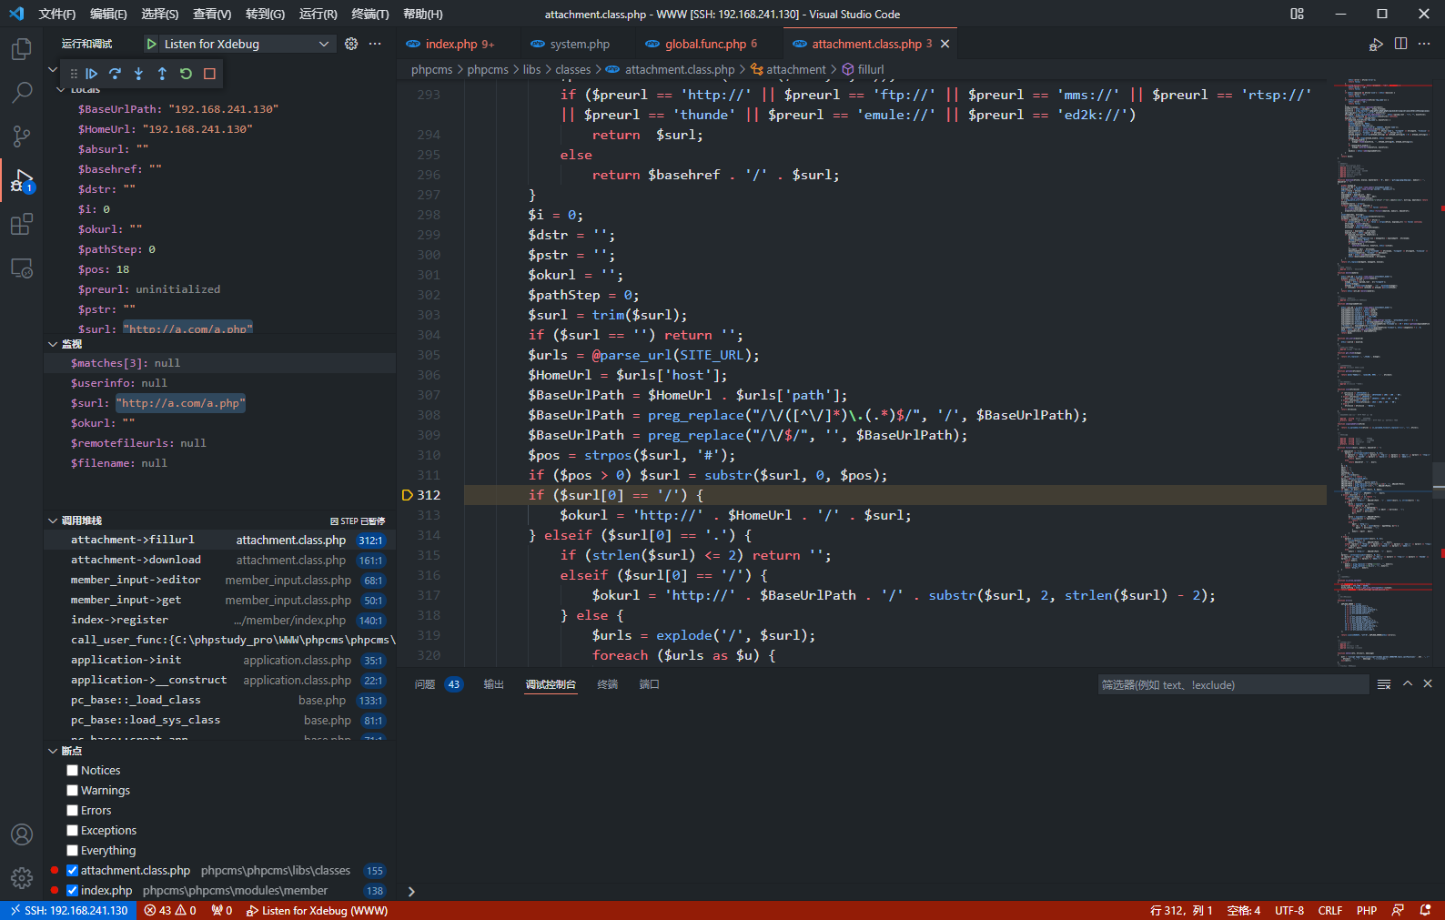This screenshot has width=1445, height=920.
Task: Collapse the 调用堆栈 call stack section
Action: click(x=53, y=521)
